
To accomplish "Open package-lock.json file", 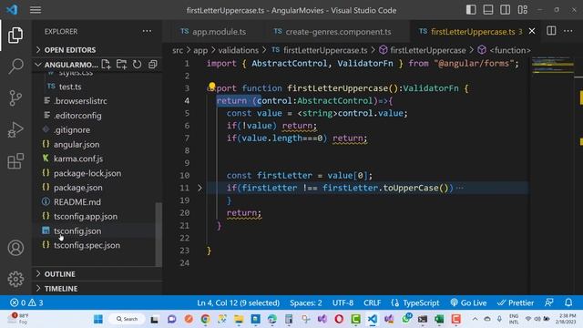I will click(x=87, y=173).
